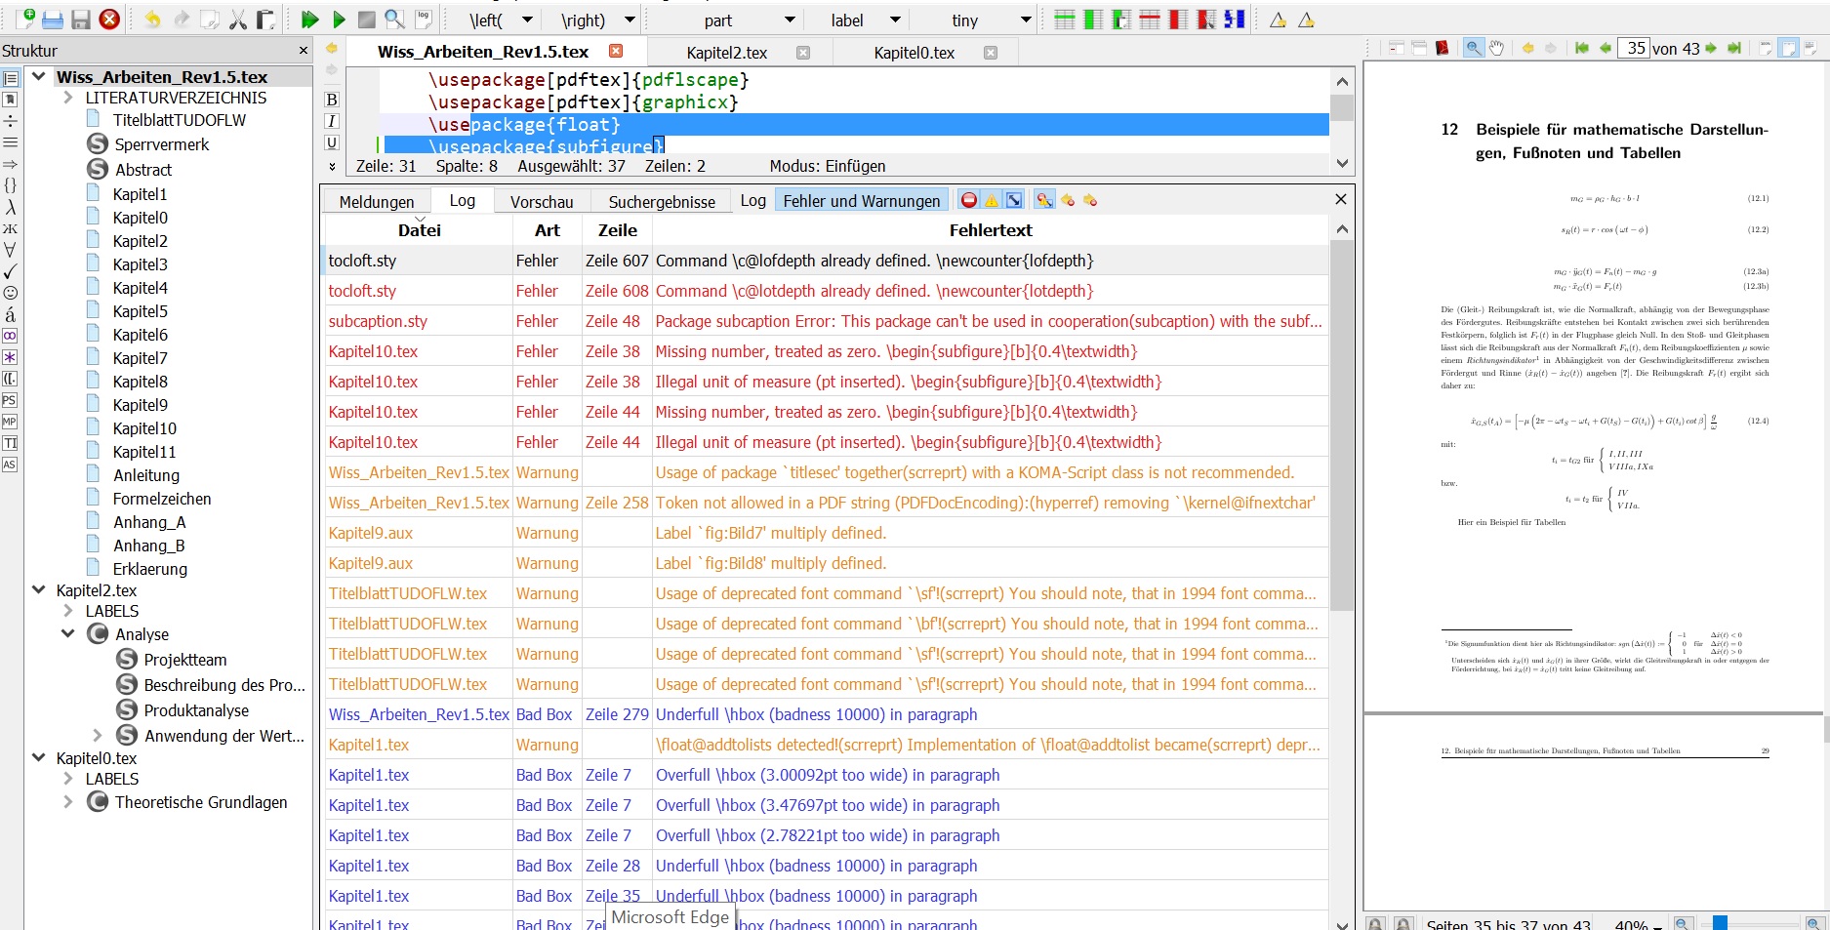
Task: Click the tocloft.sty Zeile 608 error entry
Action: 826,291
